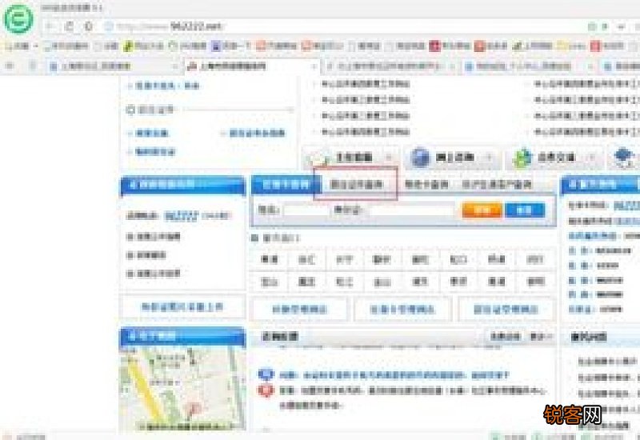Open the globe icon online consultation button
Viewport: 640px width, 440px height.
(453, 158)
